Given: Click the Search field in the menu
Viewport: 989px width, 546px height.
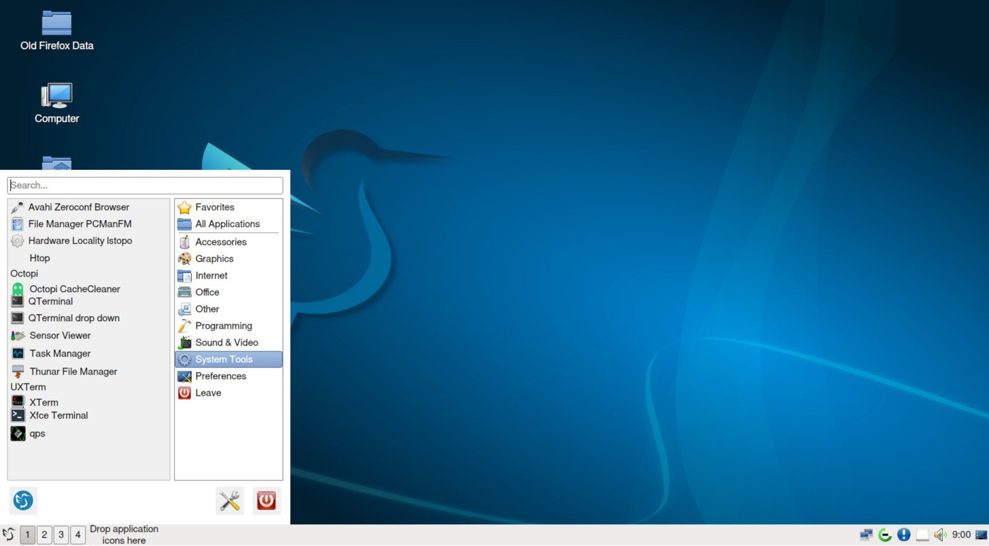Looking at the screenshot, I should point(145,185).
